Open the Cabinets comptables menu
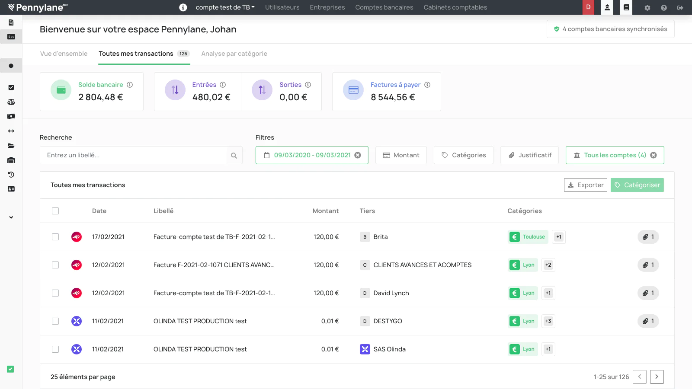This screenshot has width=692, height=389. pos(455,7)
